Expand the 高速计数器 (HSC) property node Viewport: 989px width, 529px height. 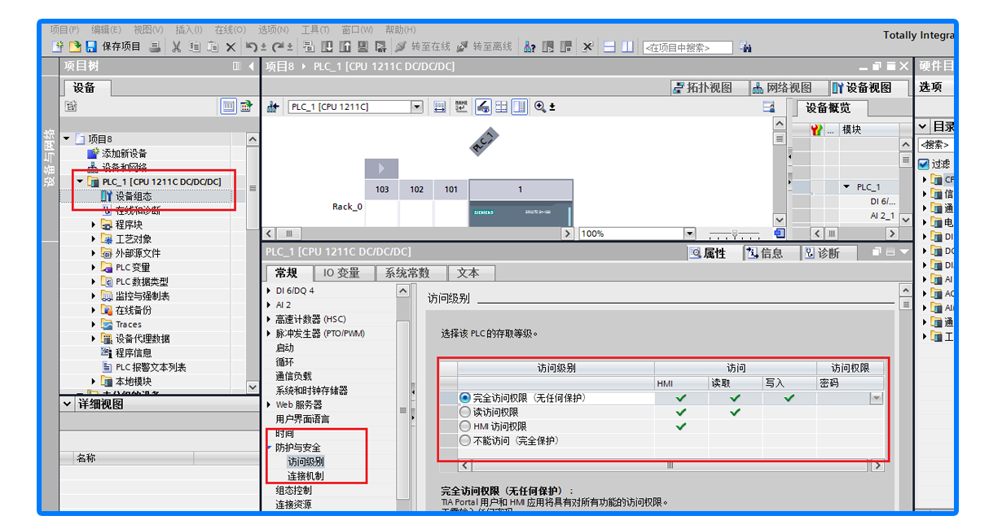[270, 319]
